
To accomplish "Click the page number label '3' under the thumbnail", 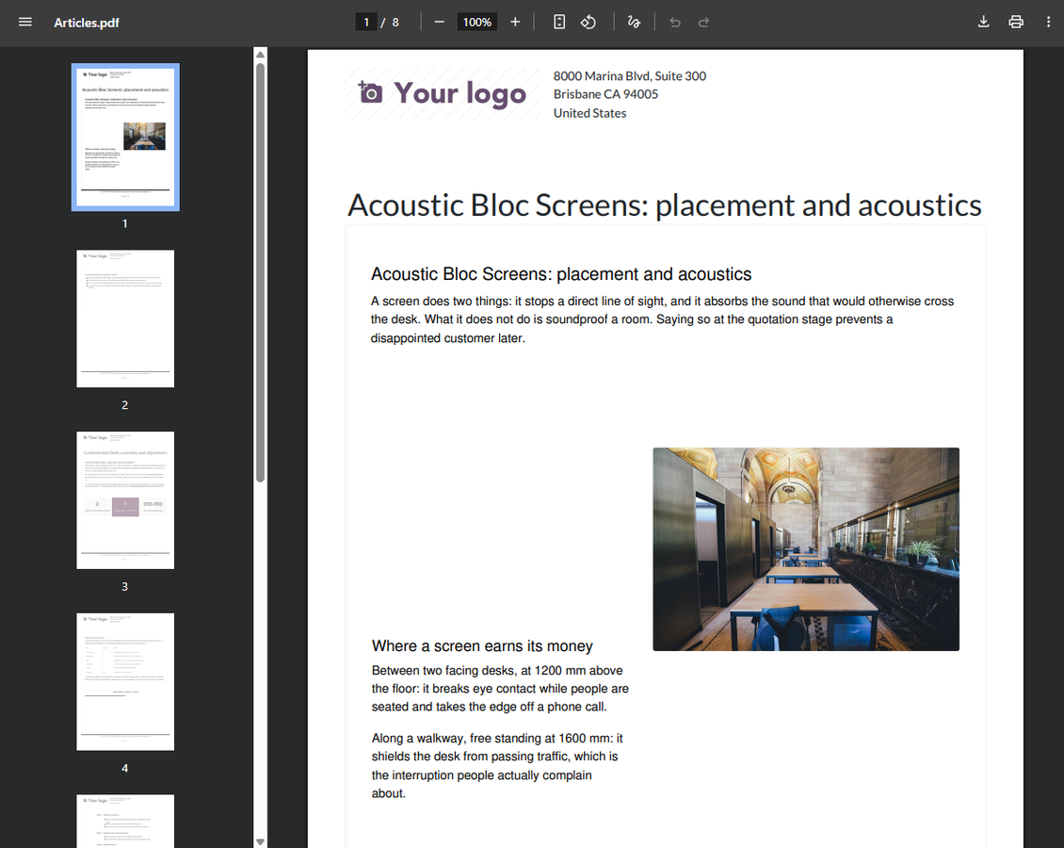I will [125, 587].
